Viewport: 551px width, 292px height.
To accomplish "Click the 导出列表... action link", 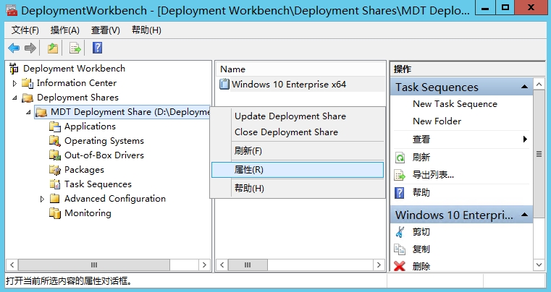I will 433,175.
